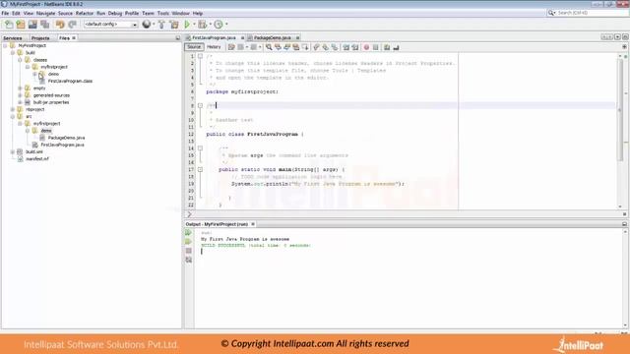Click the Comment icon in editor toolbar

(387, 47)
